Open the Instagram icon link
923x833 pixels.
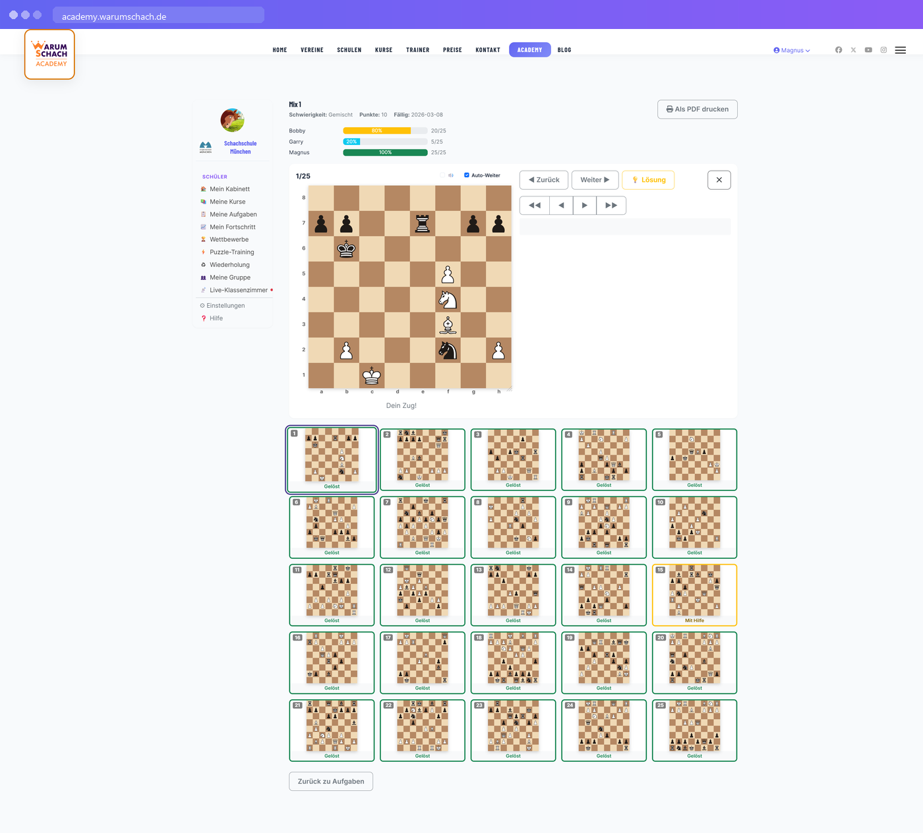[884, 50]
